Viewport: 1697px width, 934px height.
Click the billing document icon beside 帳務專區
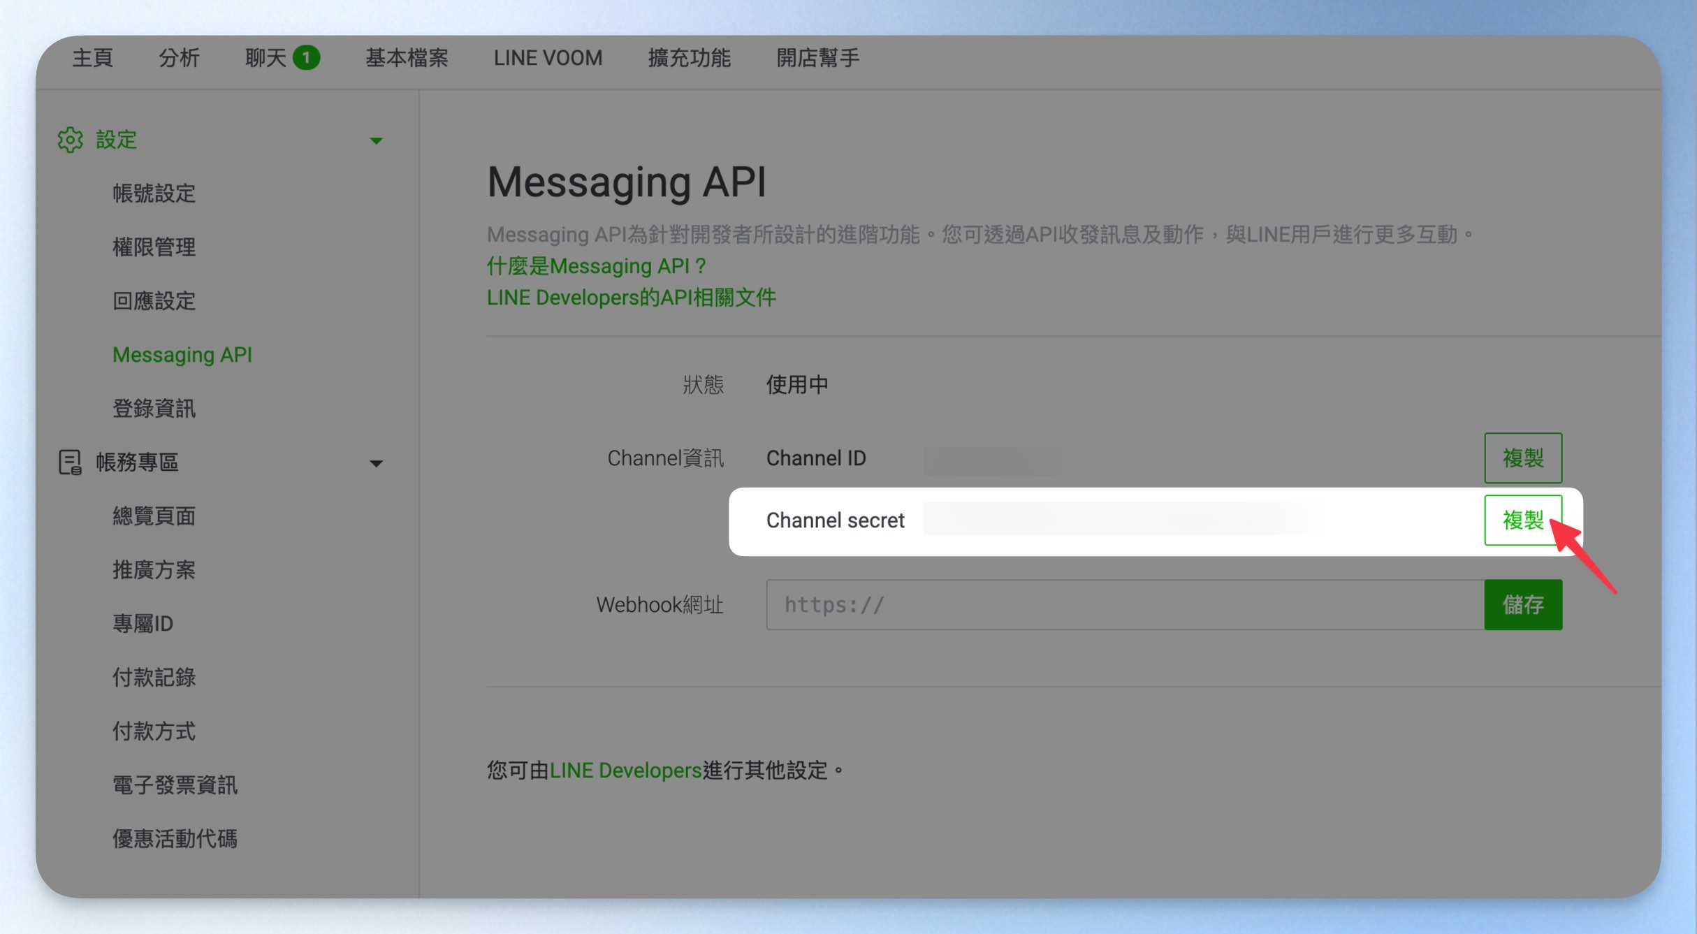tap(70, 462)
